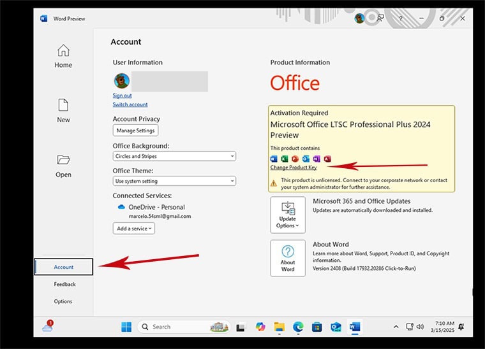Click the title bar help question mark
The image size is (485, 349).
400,18
